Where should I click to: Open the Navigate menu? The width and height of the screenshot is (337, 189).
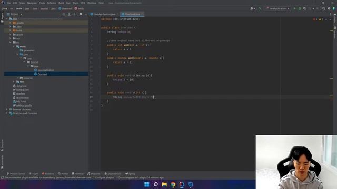[x=32, y=3]
